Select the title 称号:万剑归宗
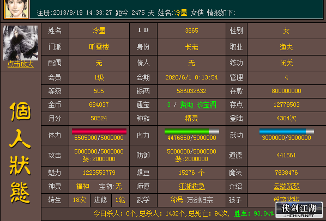Image resolution: width=326 pixels, height=221 pixels. click(191, 200)
